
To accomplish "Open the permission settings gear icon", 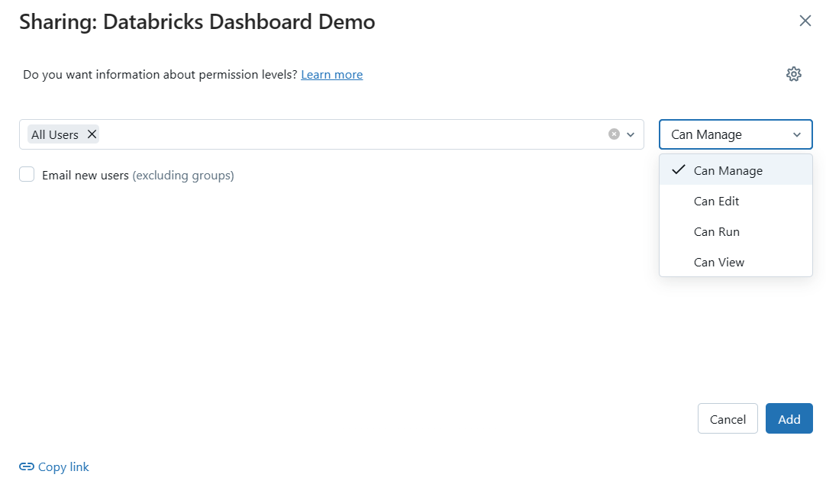I will [794, 74].
